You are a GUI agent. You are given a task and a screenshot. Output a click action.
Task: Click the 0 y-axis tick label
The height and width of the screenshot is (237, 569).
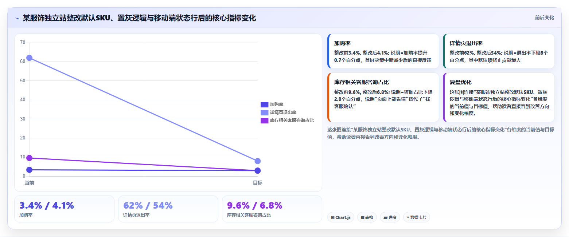pyautogui.click(x=24, y=176)
